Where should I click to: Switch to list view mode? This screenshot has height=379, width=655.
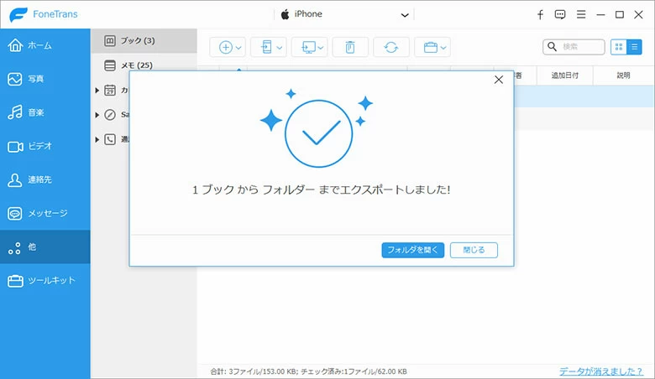pyautogui.click(x=634, y=47)
